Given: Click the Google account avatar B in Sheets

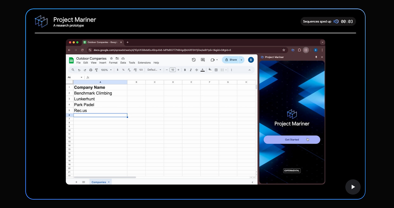Looking at the screenshot, I should [x=251, y=60].
